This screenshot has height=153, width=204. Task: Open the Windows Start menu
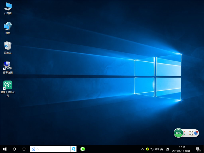[5, 149]
